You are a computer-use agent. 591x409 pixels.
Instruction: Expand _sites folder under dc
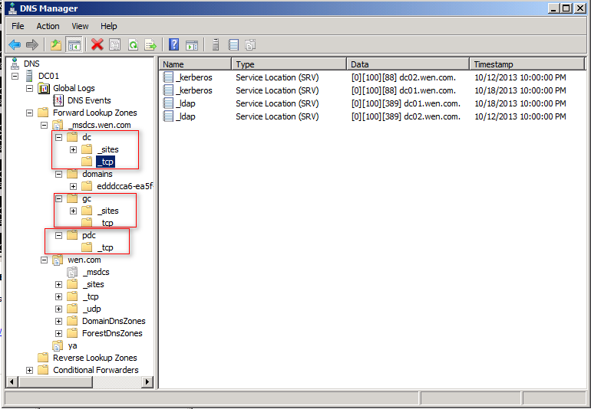74,150
